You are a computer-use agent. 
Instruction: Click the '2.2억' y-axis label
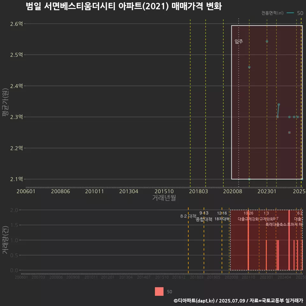tap(16, 148)
